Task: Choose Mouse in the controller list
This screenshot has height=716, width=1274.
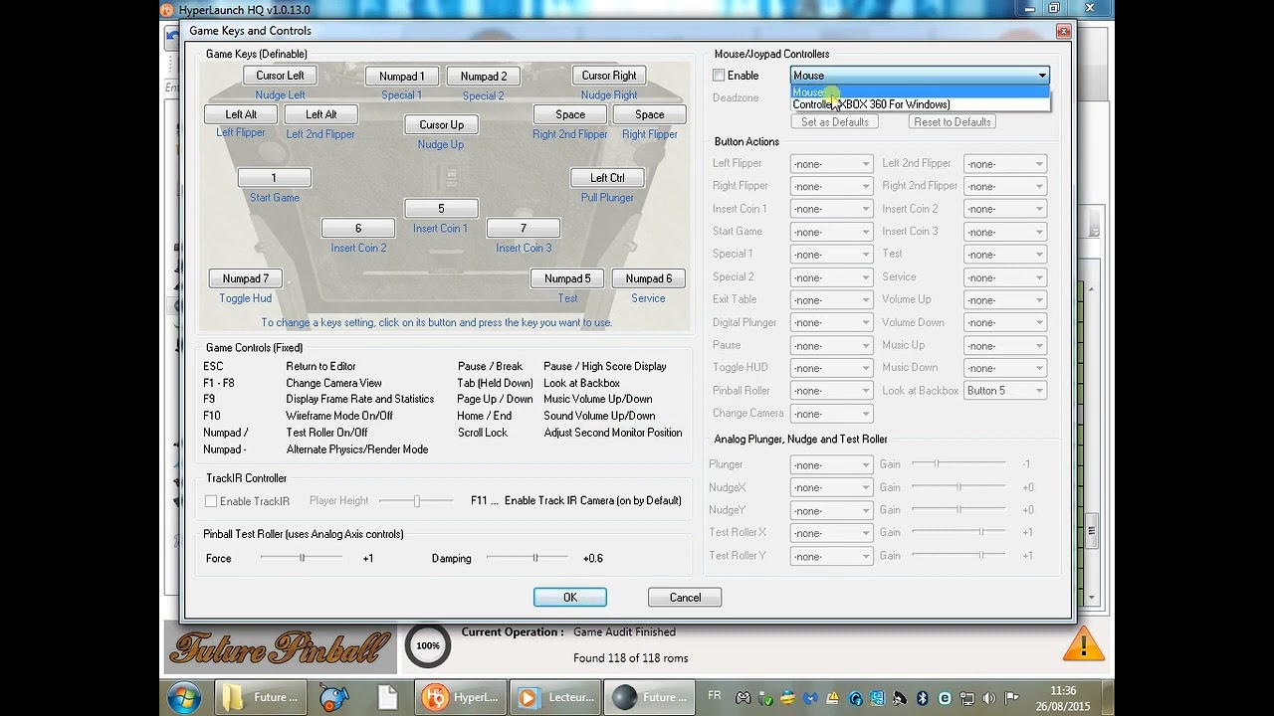Action: coord(920,91)
